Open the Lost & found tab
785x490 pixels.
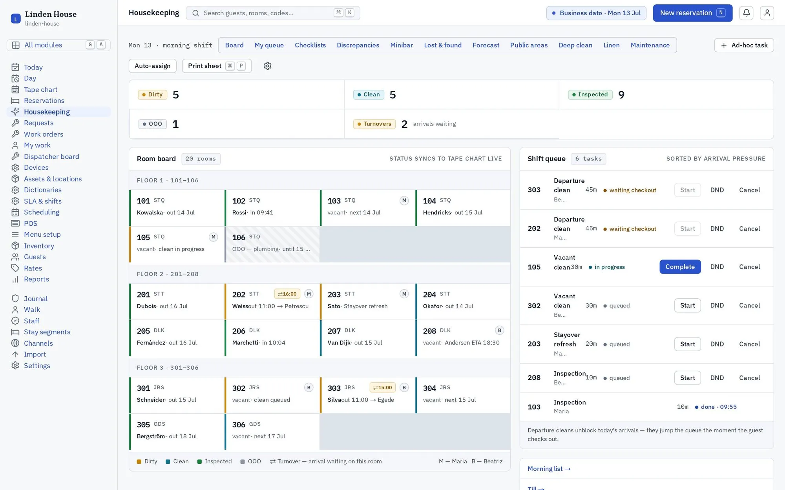tap(442, 45)
